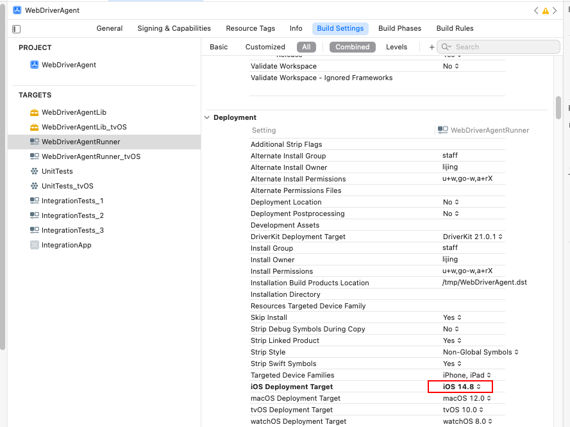Click the build settings vertical scrollbar thumb

558,108
